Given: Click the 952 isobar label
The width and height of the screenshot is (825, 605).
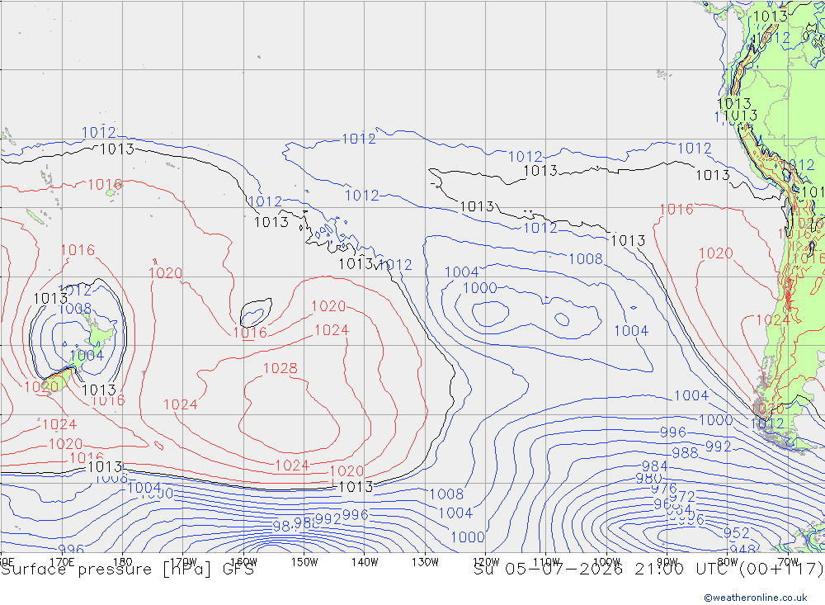Looking at the screenshot, I should pyautogui.click(x=736, y=533).
